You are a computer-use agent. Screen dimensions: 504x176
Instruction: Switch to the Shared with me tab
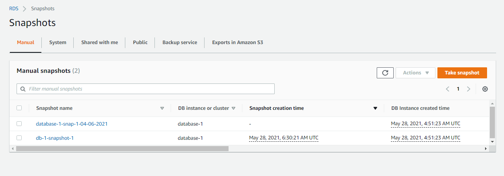99,43
